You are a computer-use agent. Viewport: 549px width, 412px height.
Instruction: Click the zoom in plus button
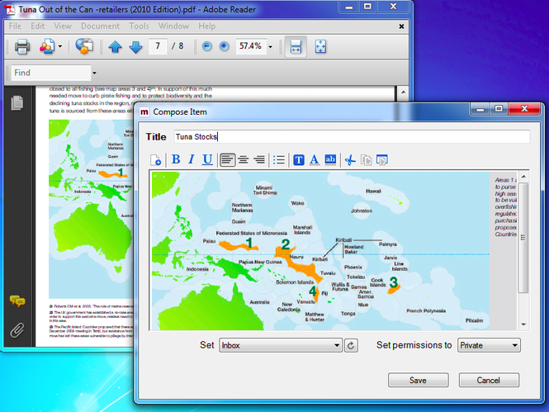224,46
